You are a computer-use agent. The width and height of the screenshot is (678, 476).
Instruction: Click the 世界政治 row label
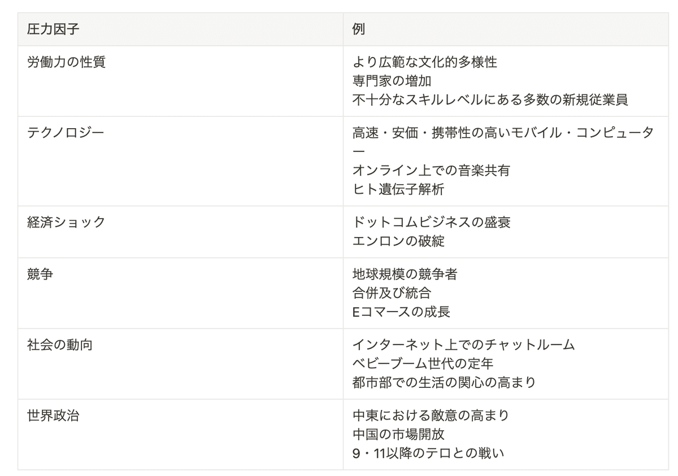tap(53, 416)
